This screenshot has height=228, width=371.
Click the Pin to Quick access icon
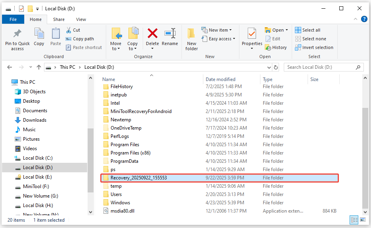(17, 38)
